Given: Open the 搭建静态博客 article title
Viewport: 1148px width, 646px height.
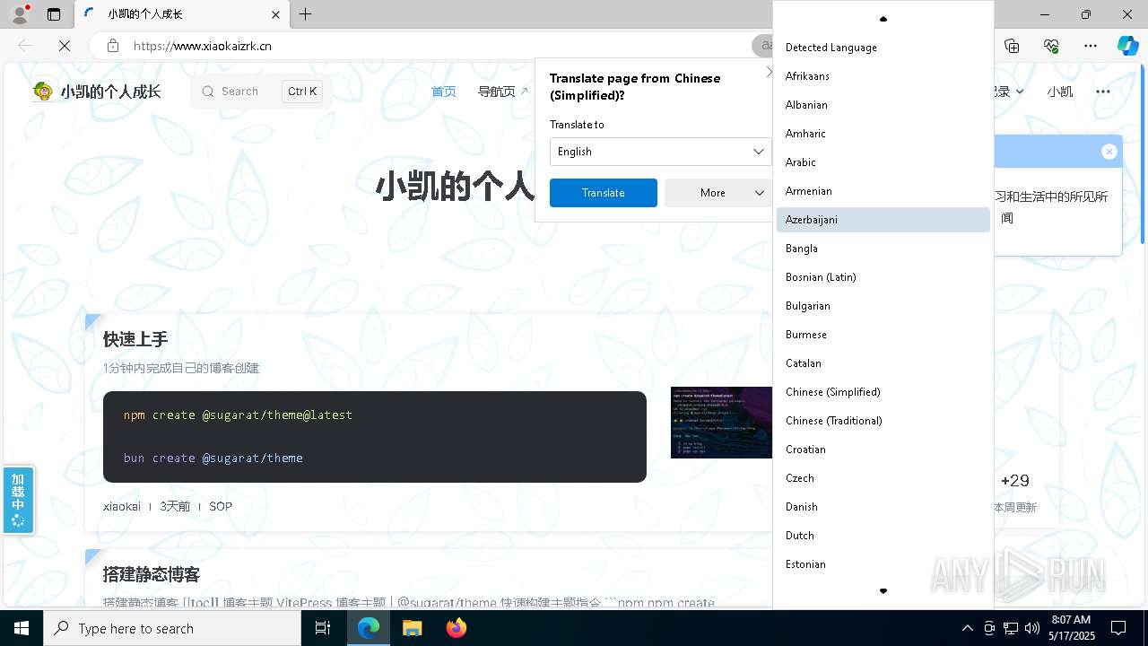Looking at the screenshot, I should pyautogui.click(x=152, y=574).
